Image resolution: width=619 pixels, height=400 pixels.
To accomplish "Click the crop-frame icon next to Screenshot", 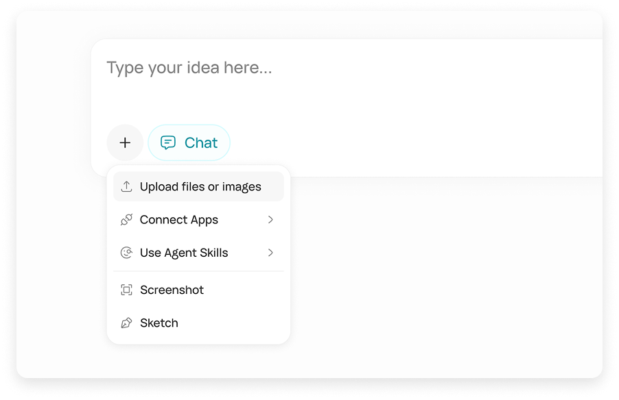I will 127,290.
